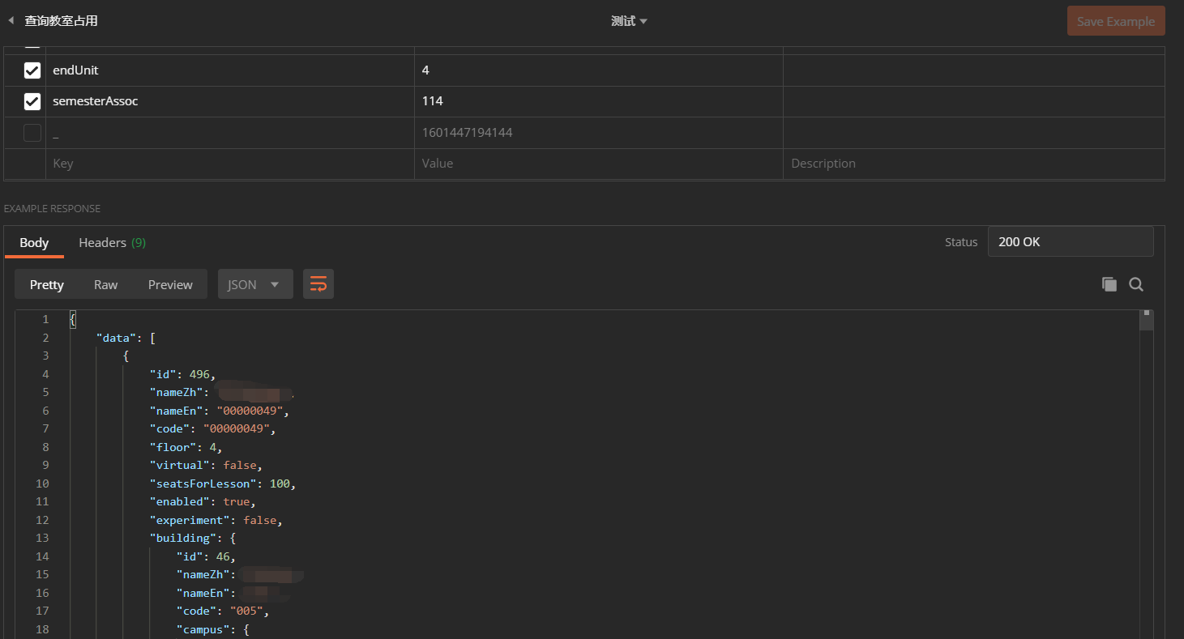Viewport: 1184px width, 639px height.
Task: Select the Pretty view button
Action: click(x=47, y=284)
